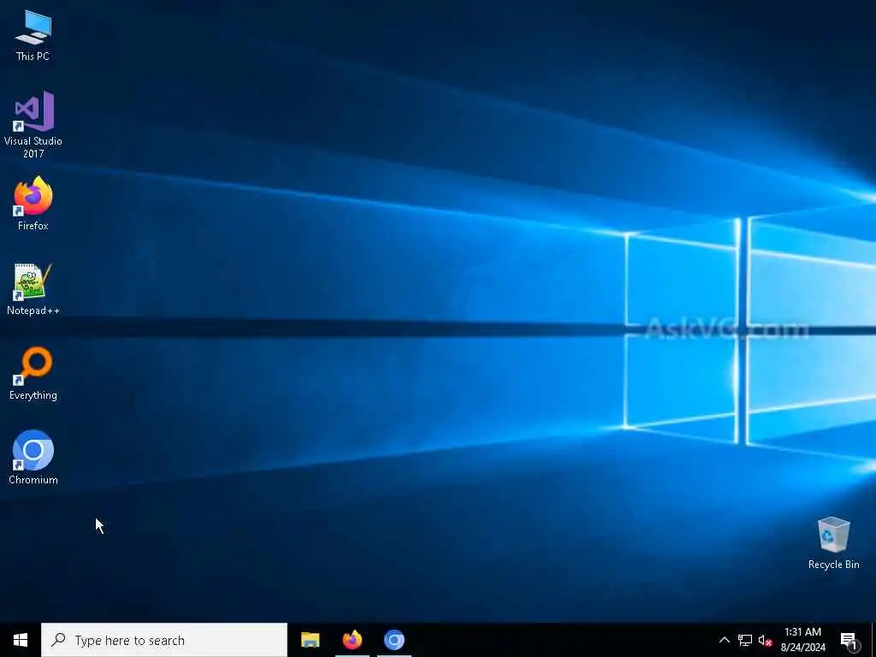This screenshot has width=876, height=657.
Task: Open the muted volume tray icon
Action: pos(766,640)
